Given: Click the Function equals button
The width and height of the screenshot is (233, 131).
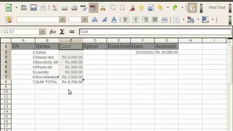Looking at the screenshot, I should 72,32.
